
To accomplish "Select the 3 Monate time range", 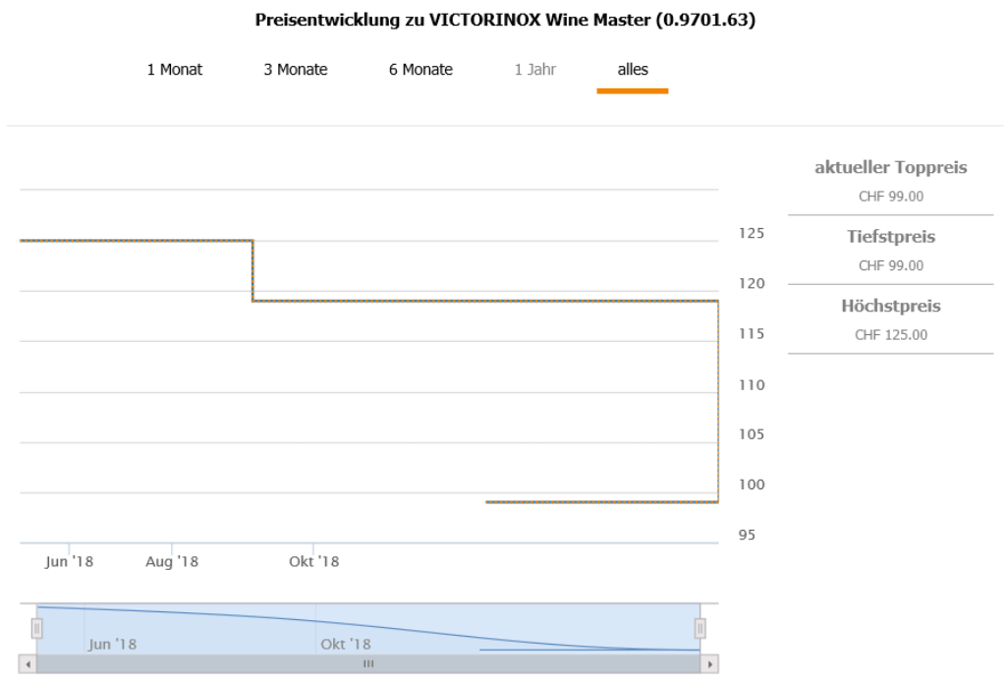I will [x=295, y=70].
